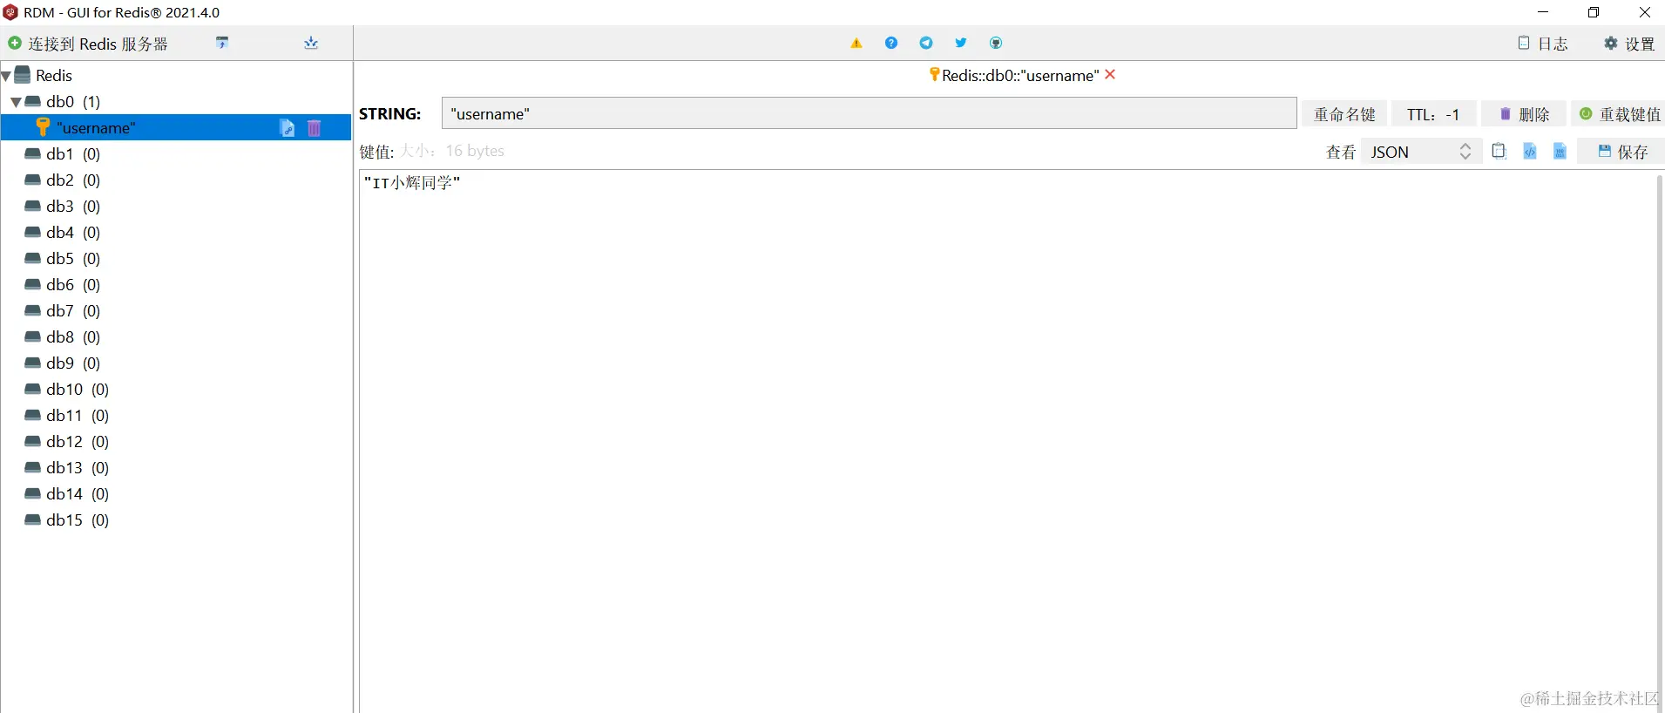The height and width of the screenshot is (713, 1665).
Task: Collapse the Redis connection tree arrow
Action: tap(6, 76)
